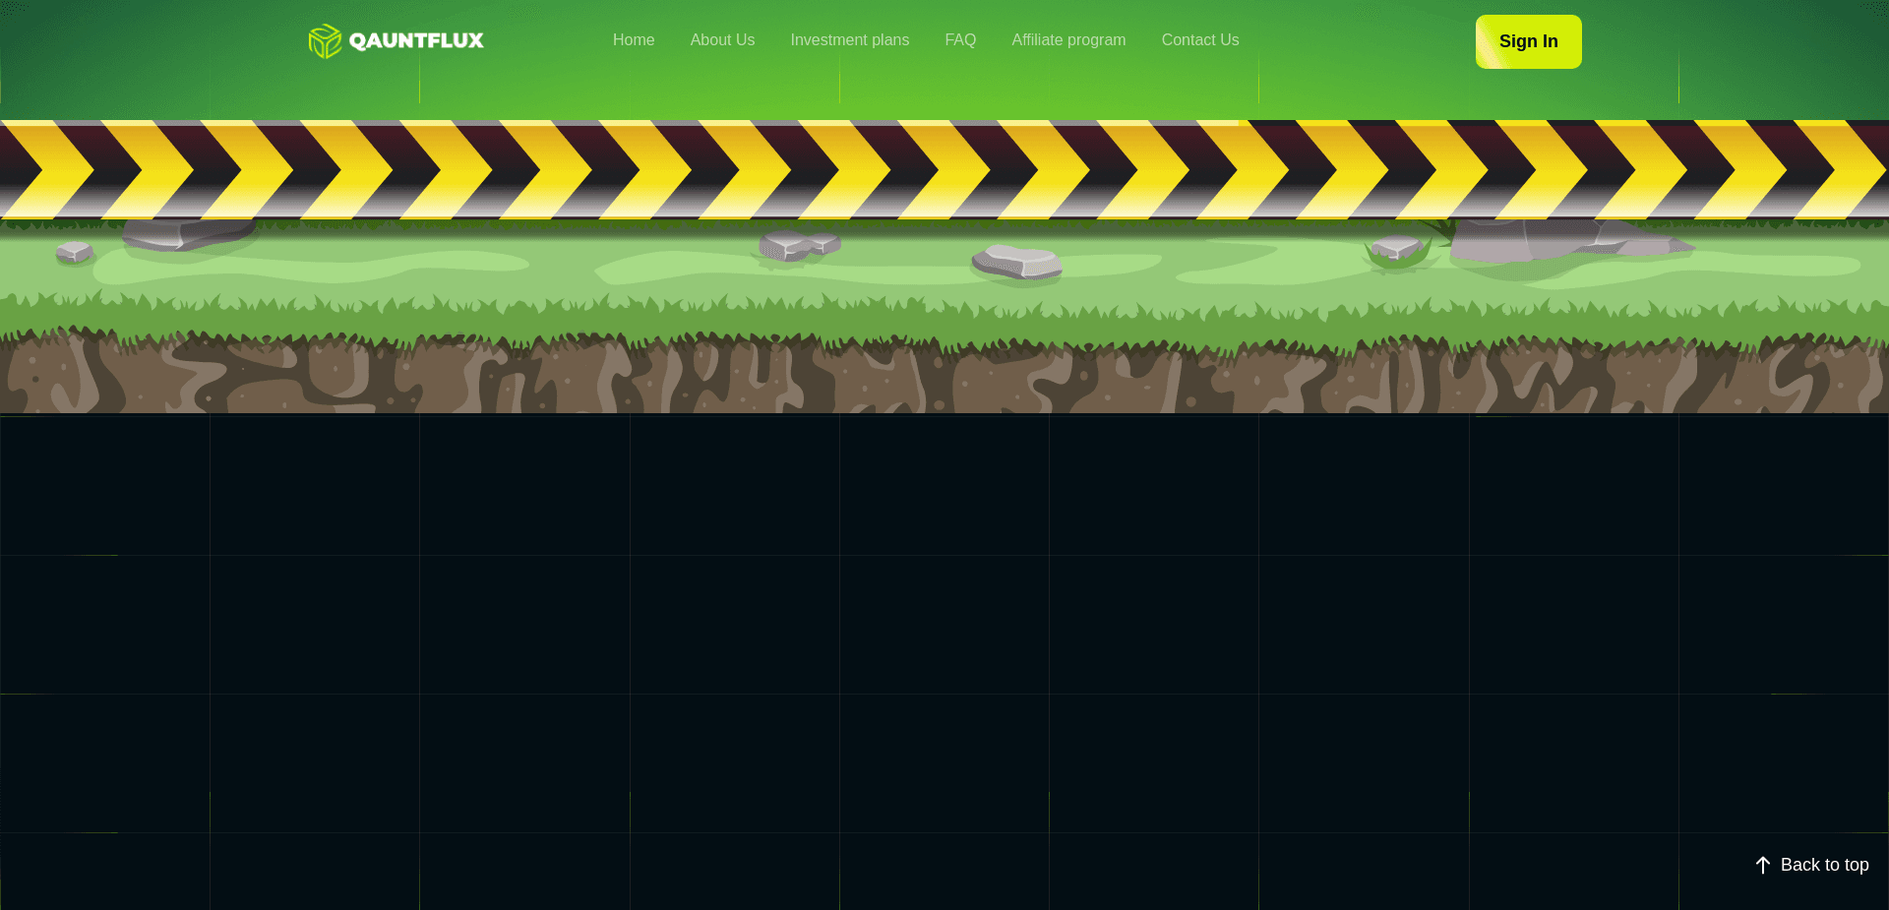1889x910 pixels.
Task: Navigate to Investment plans
Action: pos(849,40)
